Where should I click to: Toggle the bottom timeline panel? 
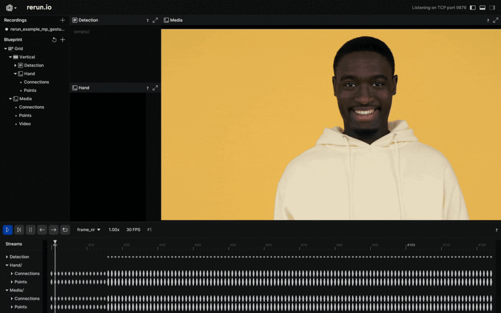click(482, 8)
